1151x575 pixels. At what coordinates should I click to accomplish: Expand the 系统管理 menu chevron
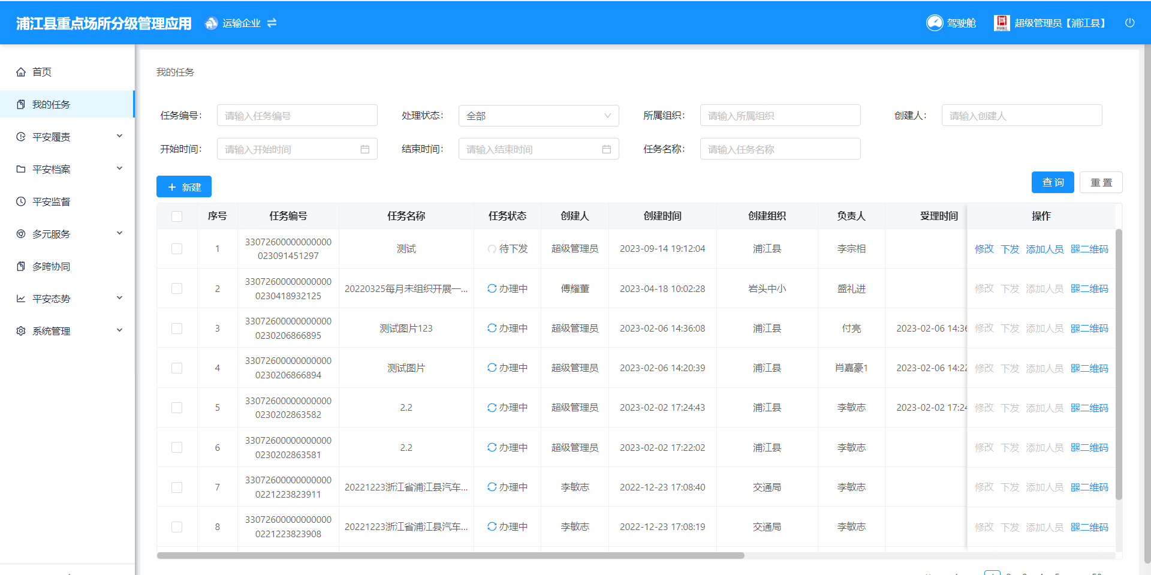[x=119, y=330]
